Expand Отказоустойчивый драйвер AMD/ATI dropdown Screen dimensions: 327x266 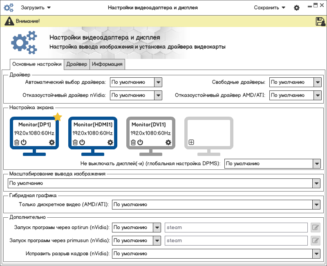(x=295, y=95)
